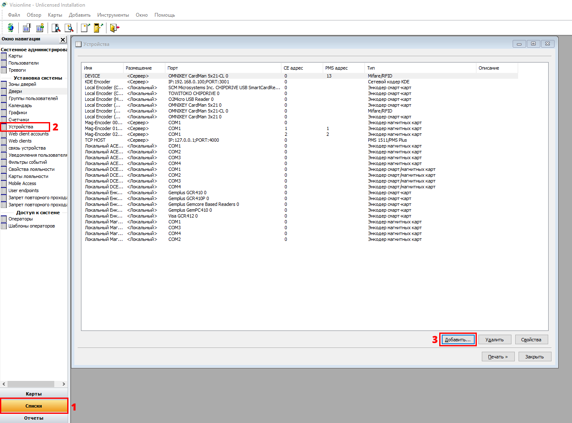Switch to the Списки navigation tab
Screen dimensions: 572x423
[x=34, y=406]
